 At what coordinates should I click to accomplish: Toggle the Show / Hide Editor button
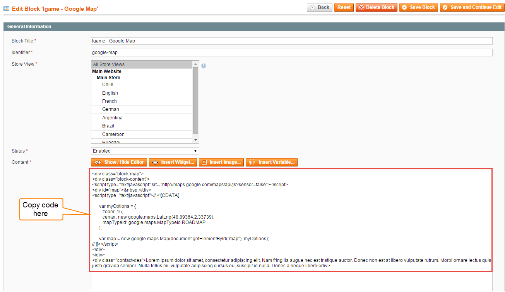pyautogui.click(x=119, y=163)
